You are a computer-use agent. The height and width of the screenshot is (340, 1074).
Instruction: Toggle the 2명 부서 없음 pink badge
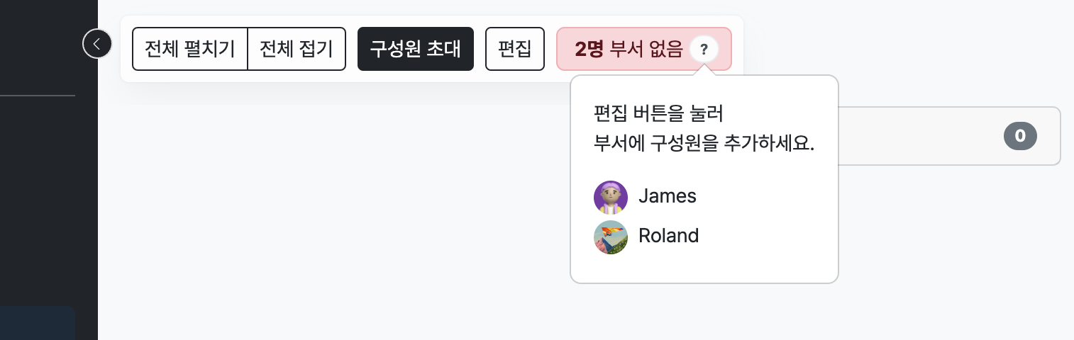[x=644, y=49]
